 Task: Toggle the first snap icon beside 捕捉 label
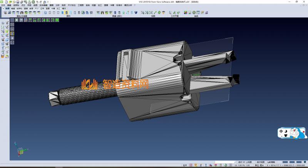point(191,165)
